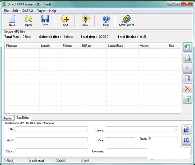Close the Direct MP3 Joiner window
195x165 pixels.
[187, 3]
